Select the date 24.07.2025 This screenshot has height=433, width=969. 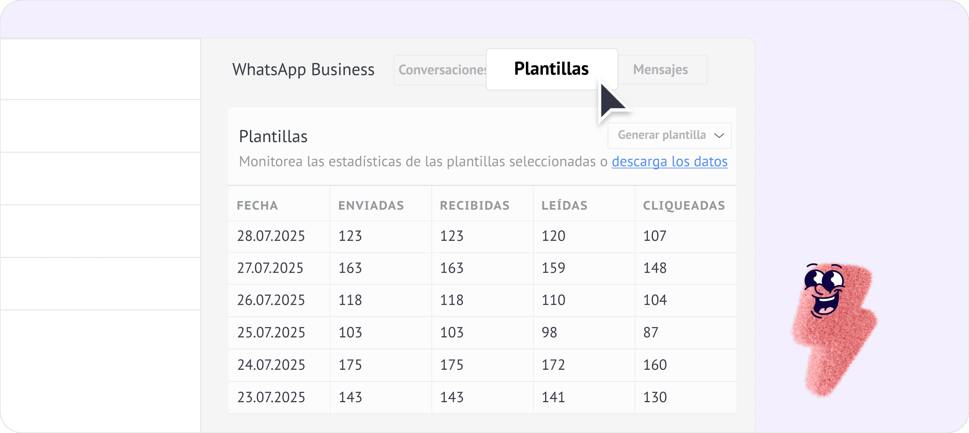271,365
